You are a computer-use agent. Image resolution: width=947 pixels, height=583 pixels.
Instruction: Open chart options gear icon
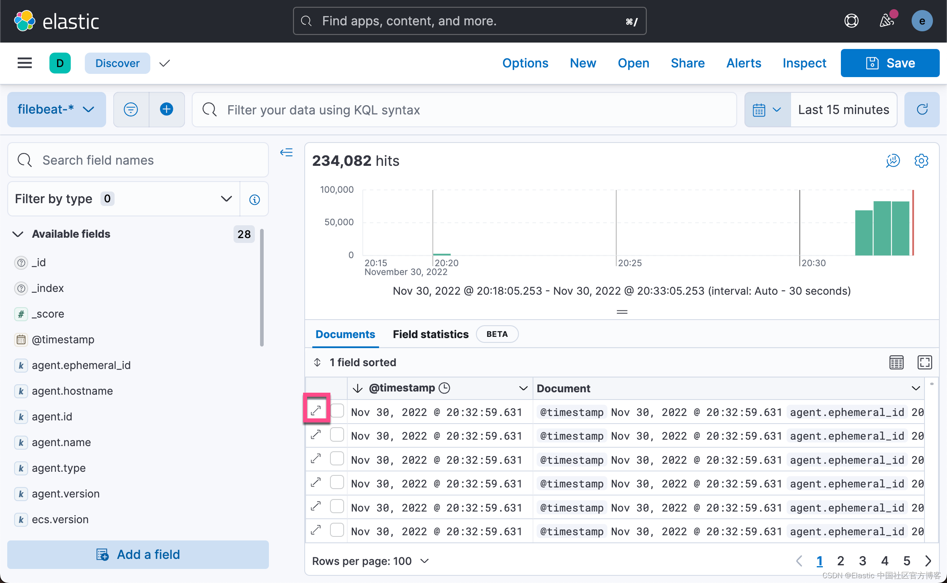[921, 161]
